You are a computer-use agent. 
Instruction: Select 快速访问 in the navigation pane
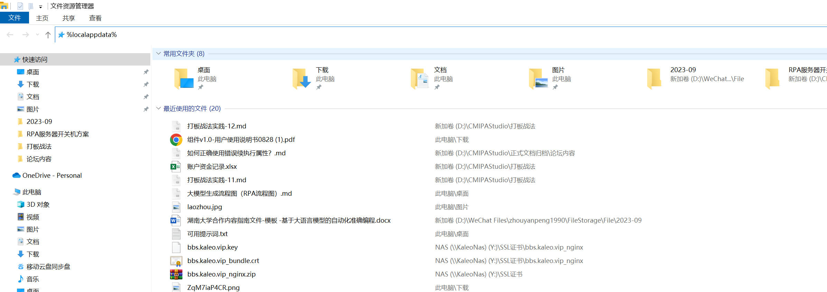[75, 59]
